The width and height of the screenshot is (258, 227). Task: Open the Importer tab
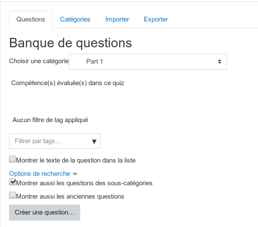click(117, 19)
